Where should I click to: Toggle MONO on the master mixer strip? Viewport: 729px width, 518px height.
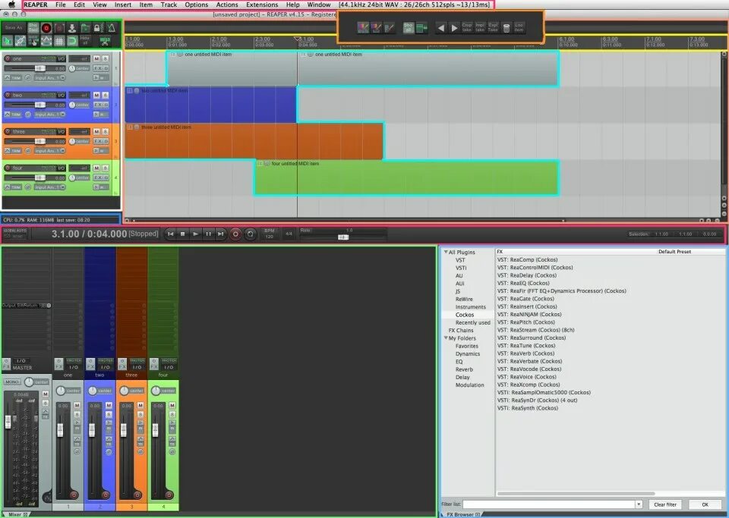(x=12, y=382)
